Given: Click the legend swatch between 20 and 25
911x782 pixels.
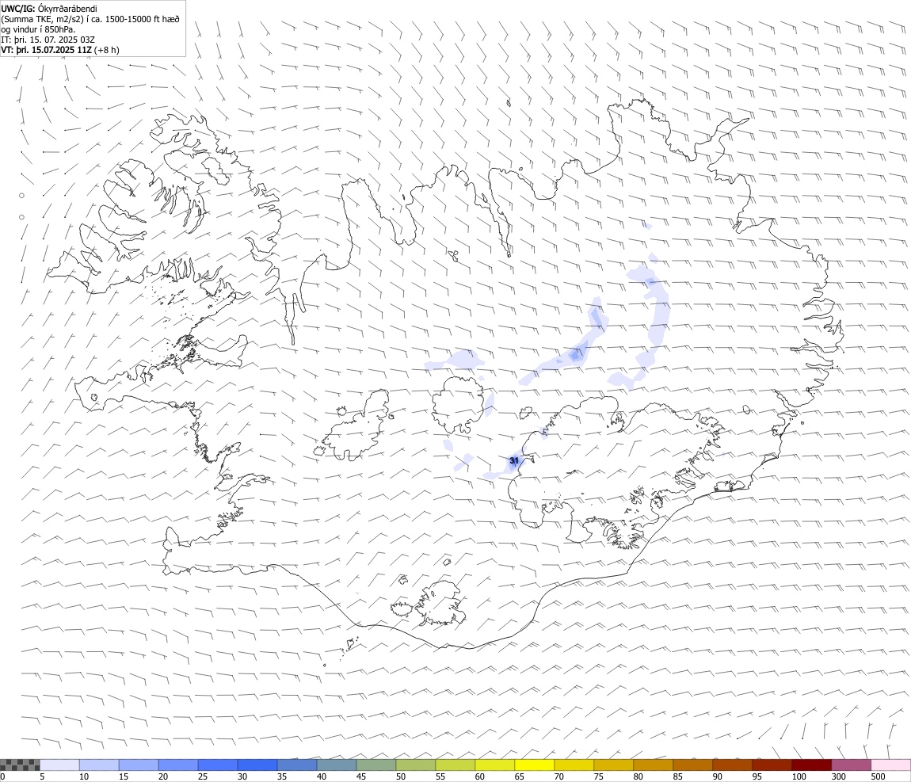Looking at the screenshot, I should pos(178,765).
